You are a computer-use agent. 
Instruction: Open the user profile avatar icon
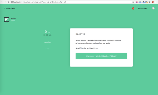point(153,8)
